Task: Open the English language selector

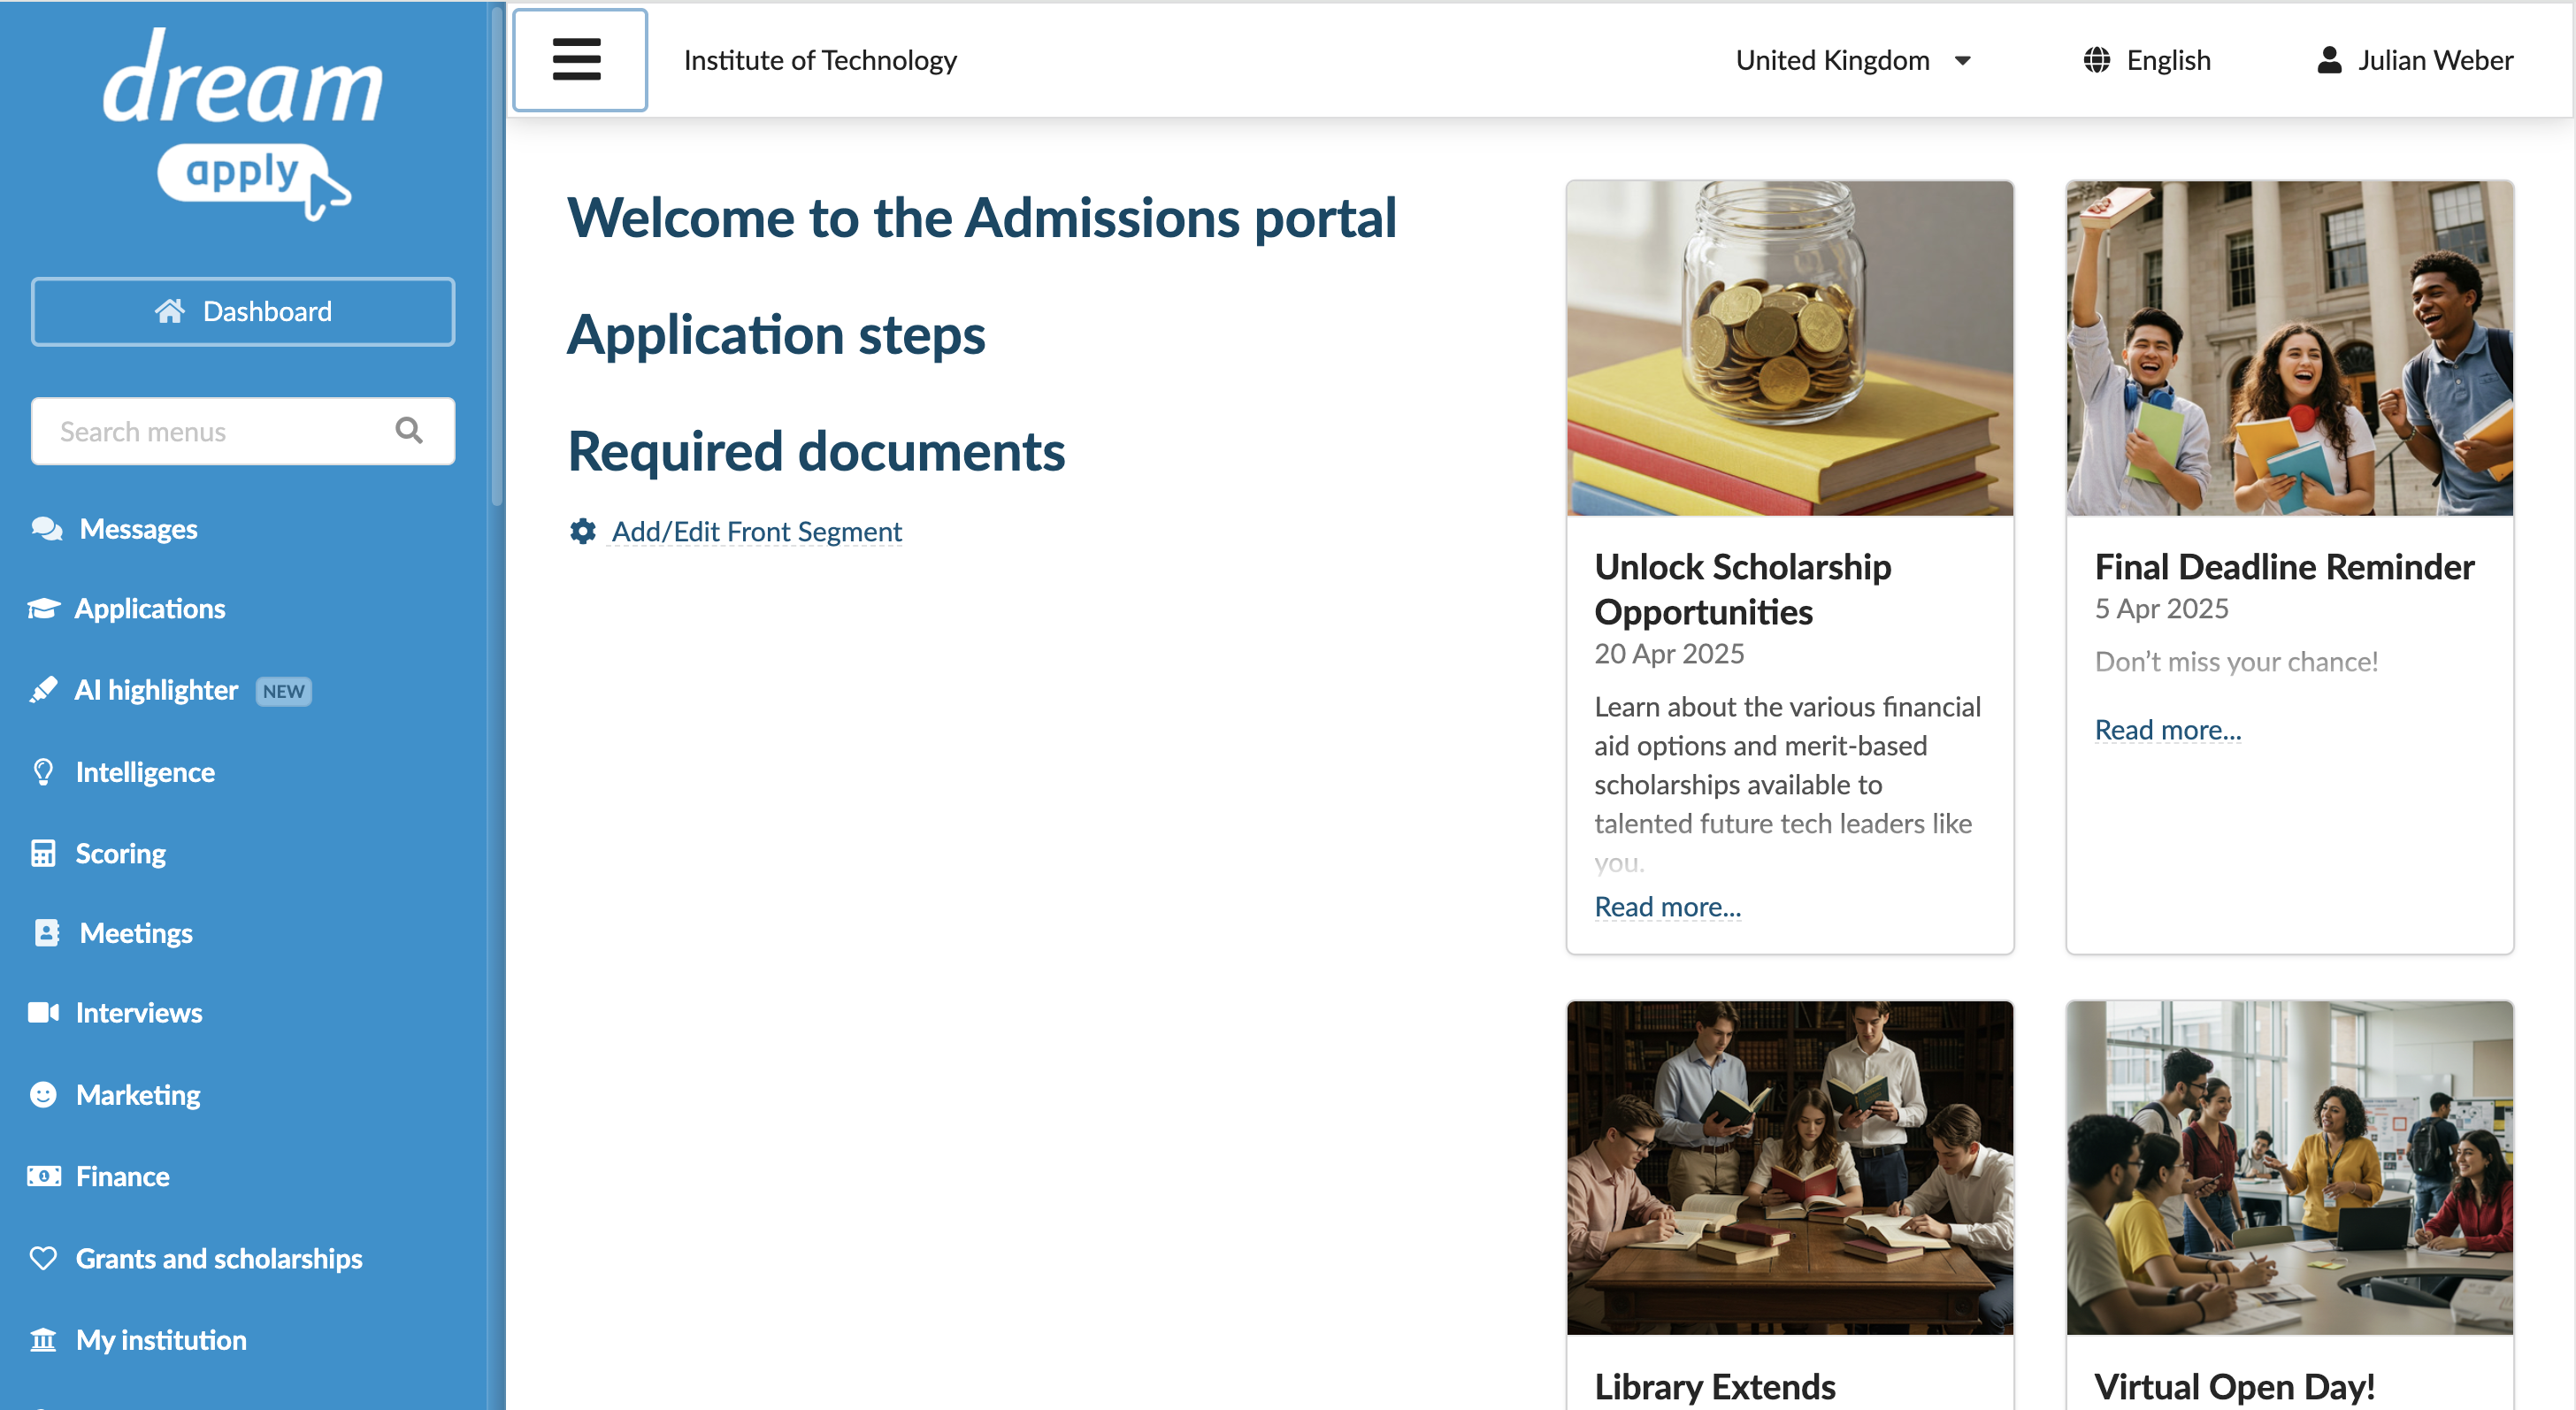Action: click(x=2147, y=61)
